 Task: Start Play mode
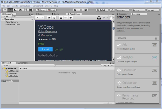pos(76,10)
